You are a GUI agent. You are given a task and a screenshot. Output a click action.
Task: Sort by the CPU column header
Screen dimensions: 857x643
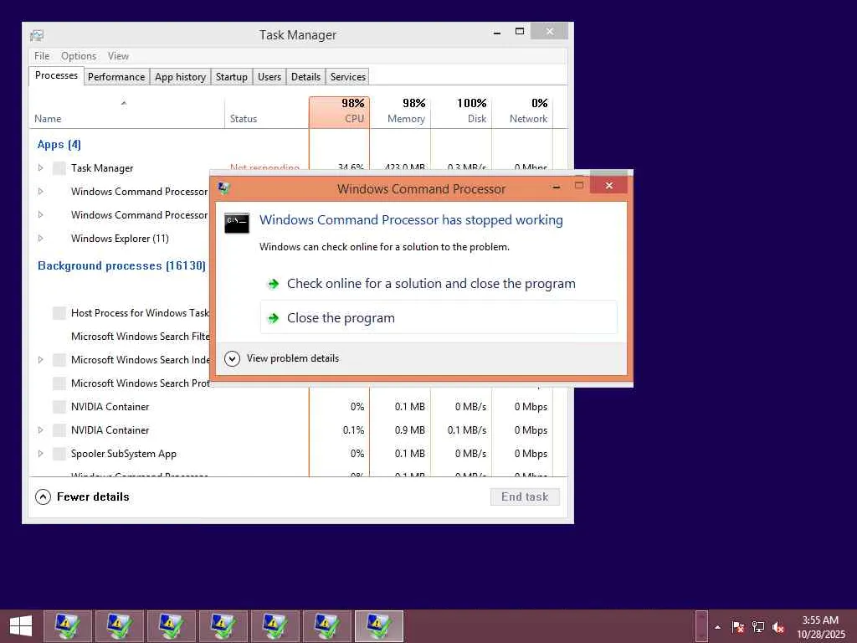click(340, 112)
